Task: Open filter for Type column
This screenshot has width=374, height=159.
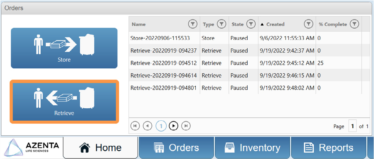Action: point(221,24)
